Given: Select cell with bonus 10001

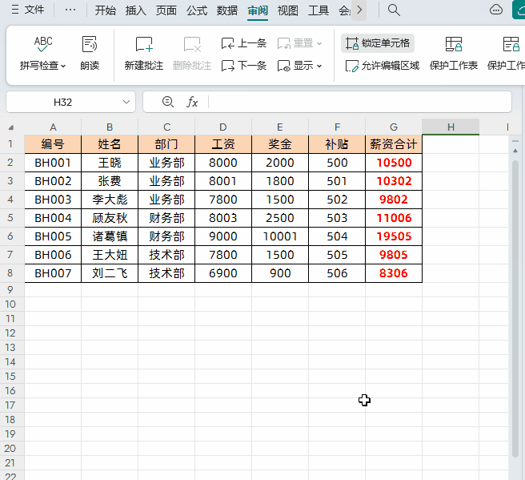Looking at the screenshot, I should pos(280,236).
